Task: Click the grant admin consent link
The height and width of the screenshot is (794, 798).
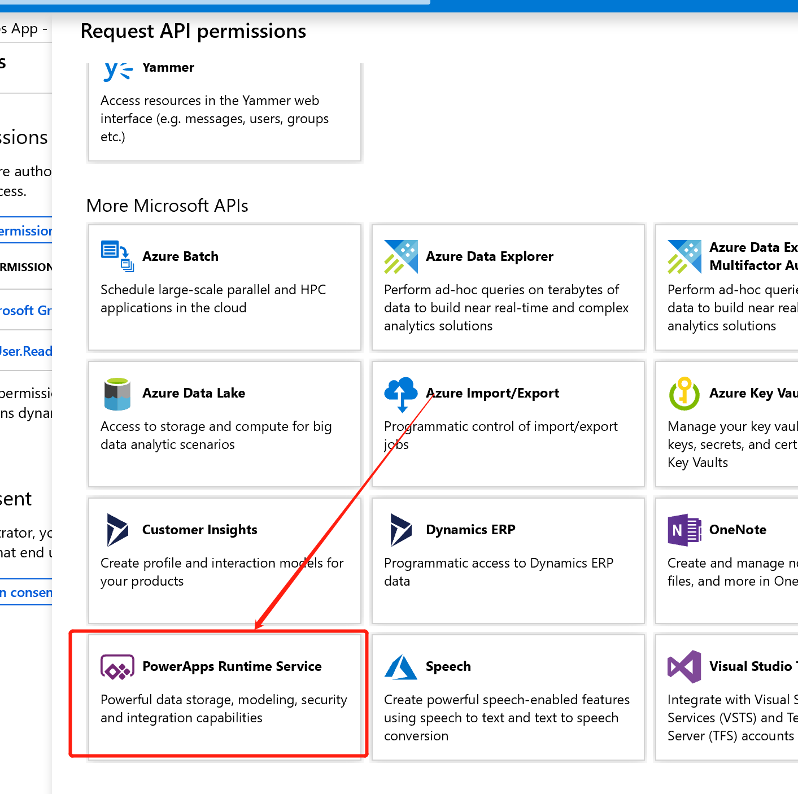Action: 26,592
